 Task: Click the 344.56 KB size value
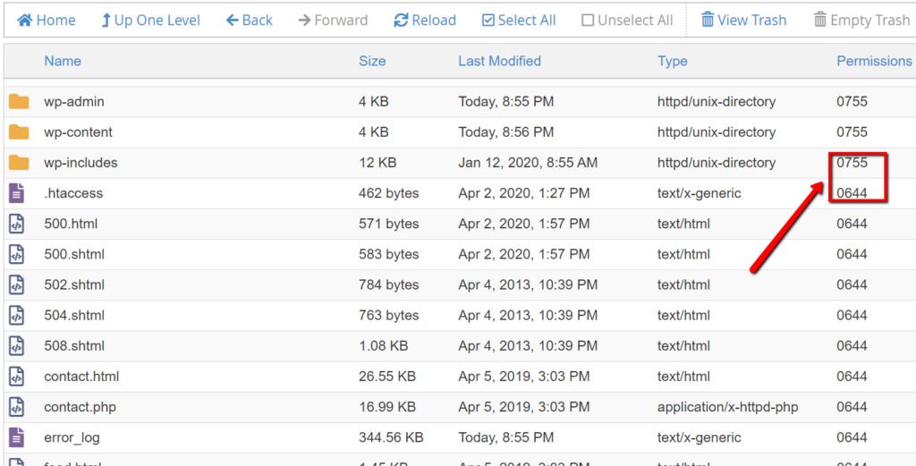[x=391, y=437]
